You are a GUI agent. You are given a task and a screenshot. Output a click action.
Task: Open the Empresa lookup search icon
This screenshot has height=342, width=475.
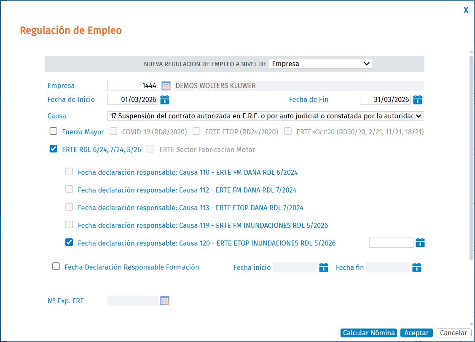tap(166, 86)
